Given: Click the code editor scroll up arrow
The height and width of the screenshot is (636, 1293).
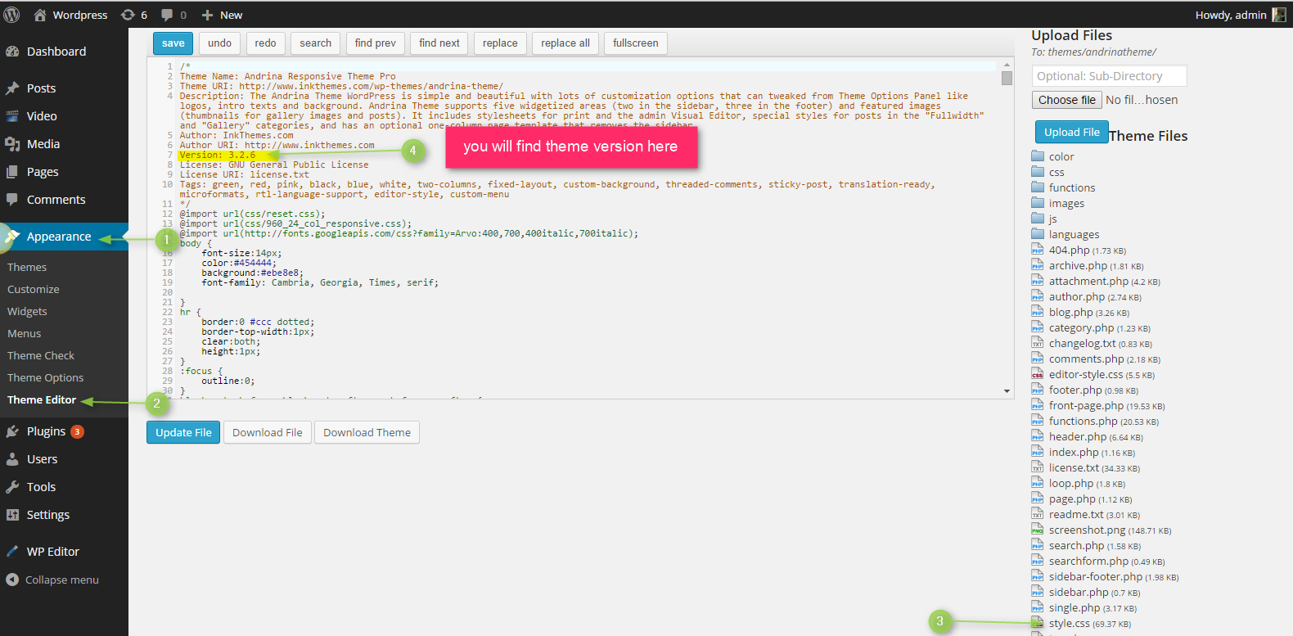Looking at the screenshot, I should pyautogui.click(x=1007, y=64).
